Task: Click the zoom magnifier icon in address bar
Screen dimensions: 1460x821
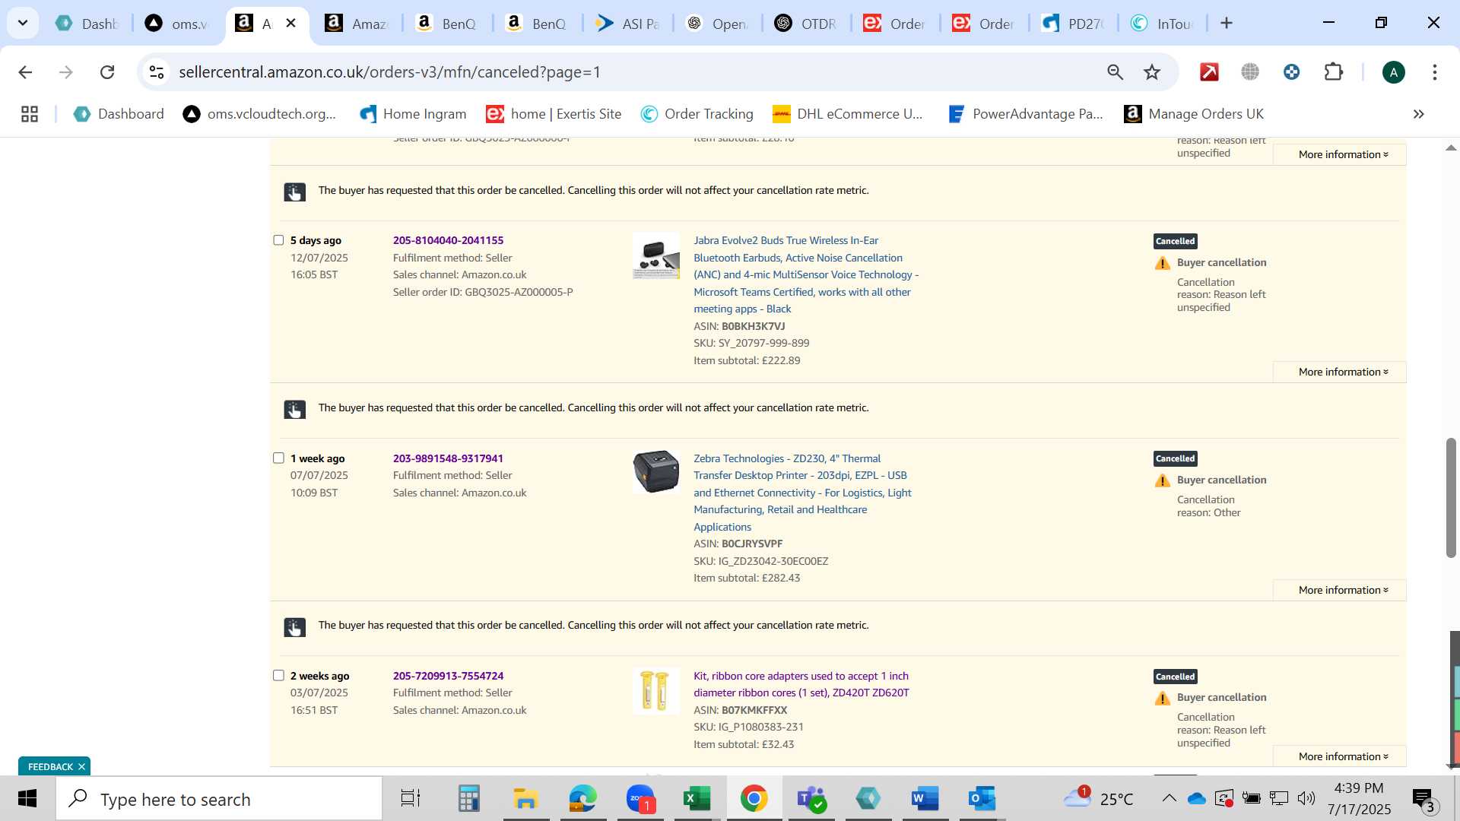Action: (1115, 72)
